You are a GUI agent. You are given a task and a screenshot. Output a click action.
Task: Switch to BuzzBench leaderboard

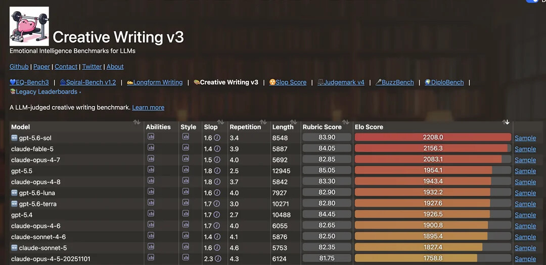point(394,82)
